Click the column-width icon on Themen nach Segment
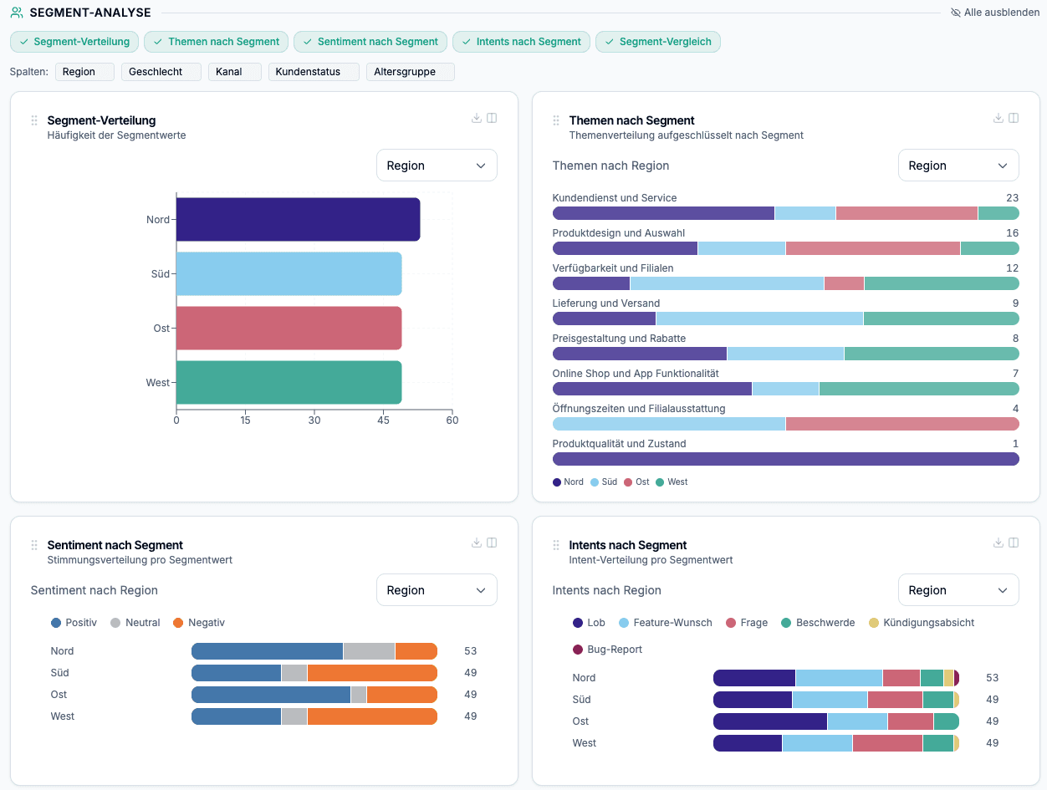Screen dimensions: 1047x790 pos(1014,118)
